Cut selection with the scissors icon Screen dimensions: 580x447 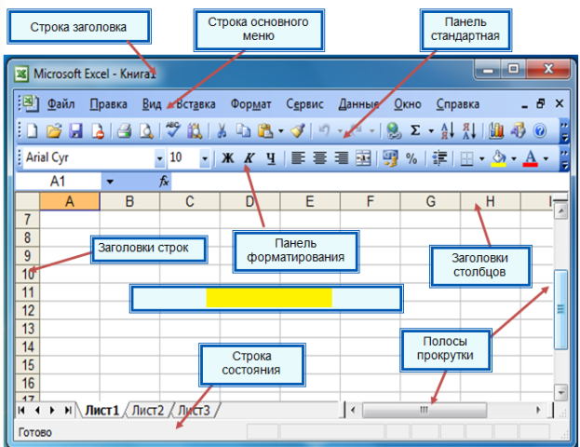[x=222, y=131]
